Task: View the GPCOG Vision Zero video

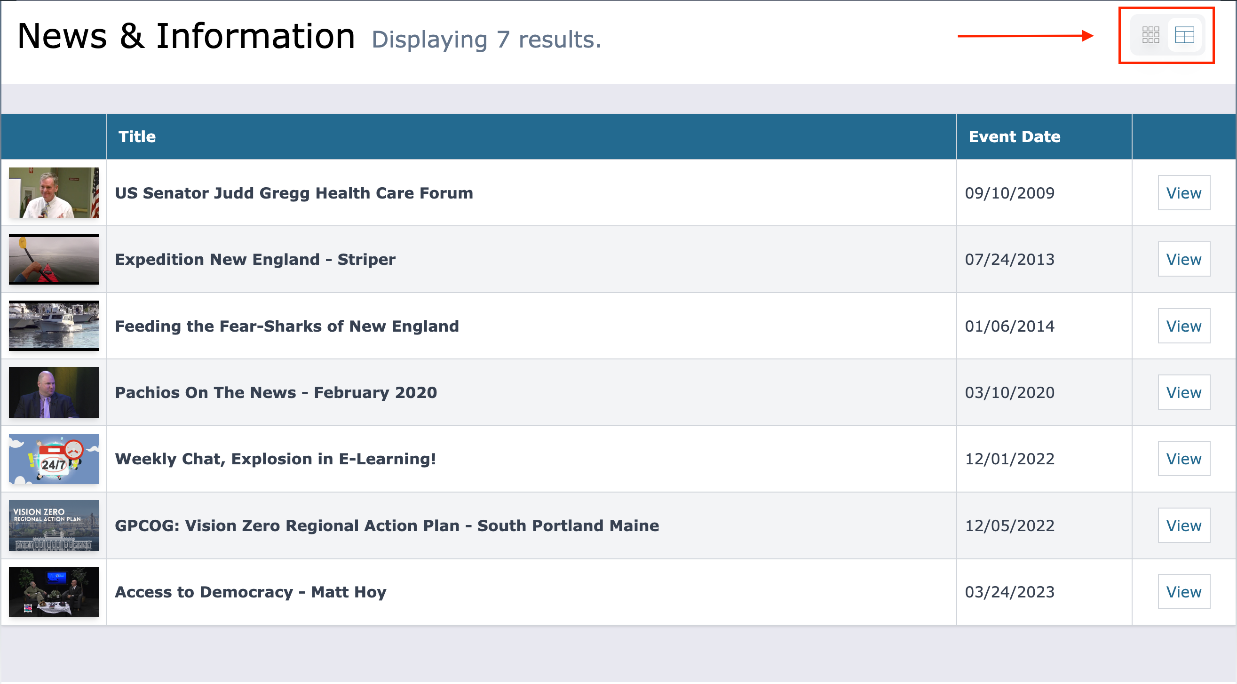Action: [x=1183, y=525]
